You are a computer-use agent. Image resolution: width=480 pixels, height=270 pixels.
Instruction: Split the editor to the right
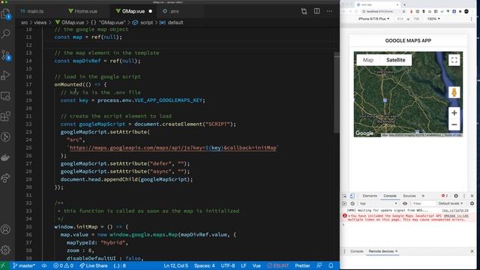[316, 11]
